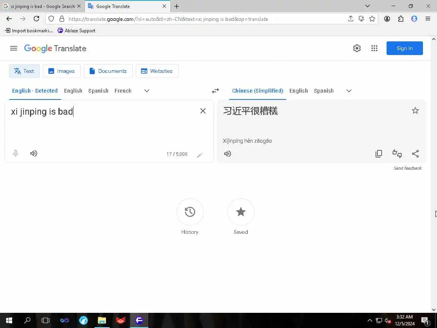Select English as target language
The image size is (437, 328).
tap(299, 91)
